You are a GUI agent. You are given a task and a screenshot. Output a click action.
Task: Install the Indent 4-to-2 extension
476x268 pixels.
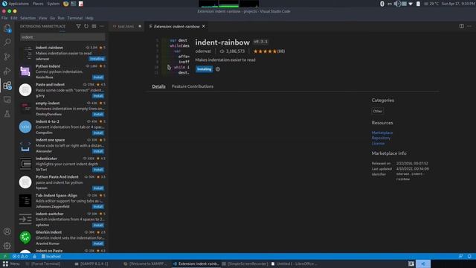tap(98, 133)
